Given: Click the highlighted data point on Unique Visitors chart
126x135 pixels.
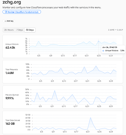Looking at the screenshot, I should (x=98, y=41).
